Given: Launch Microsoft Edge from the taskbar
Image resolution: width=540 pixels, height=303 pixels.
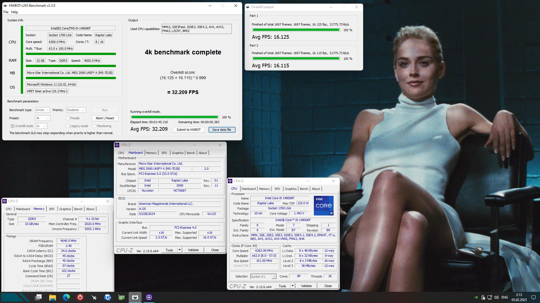Looking at the screenshot, I should (x=66, y=297).
